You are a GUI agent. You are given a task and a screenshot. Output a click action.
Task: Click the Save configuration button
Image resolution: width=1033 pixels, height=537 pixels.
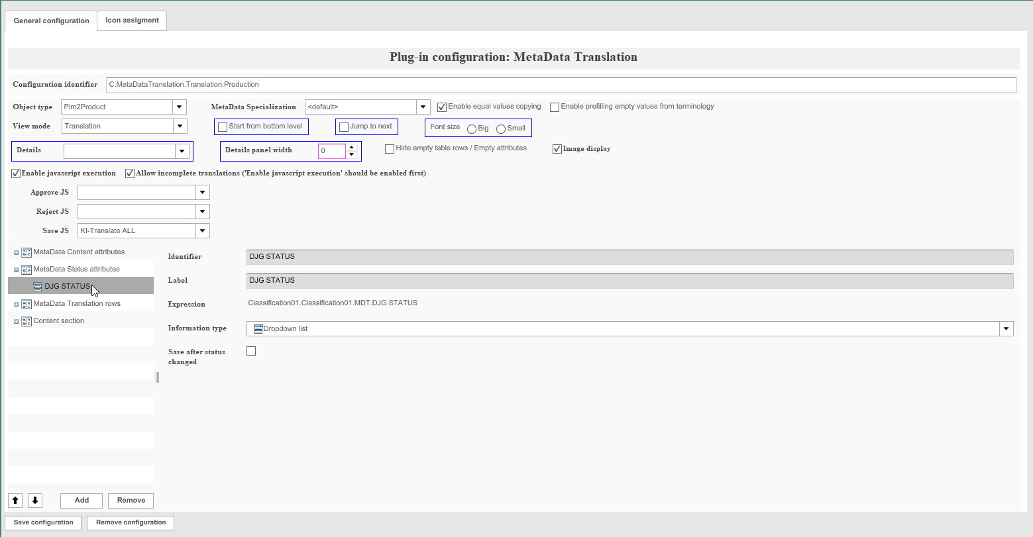click(x=42, y=522)
